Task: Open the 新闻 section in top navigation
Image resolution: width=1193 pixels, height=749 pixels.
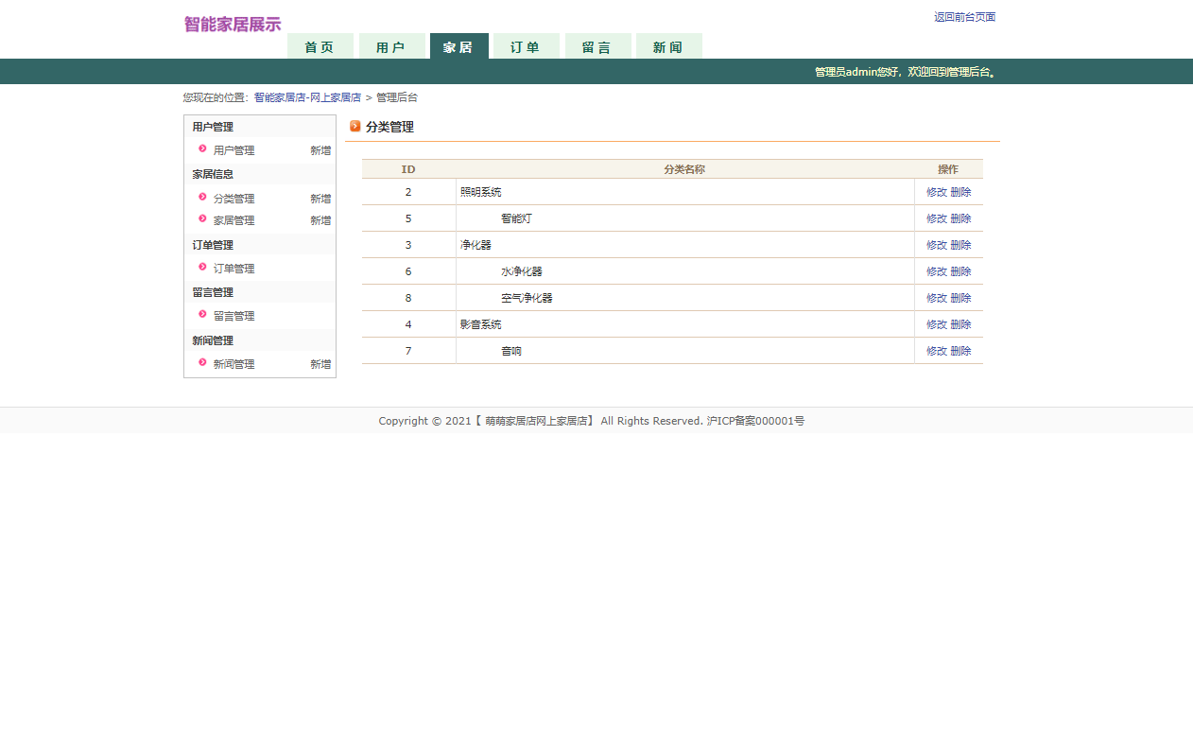Action: click(x=668, y=45)
